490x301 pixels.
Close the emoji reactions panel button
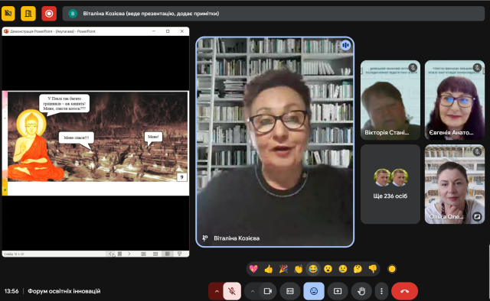coord(314,291)
